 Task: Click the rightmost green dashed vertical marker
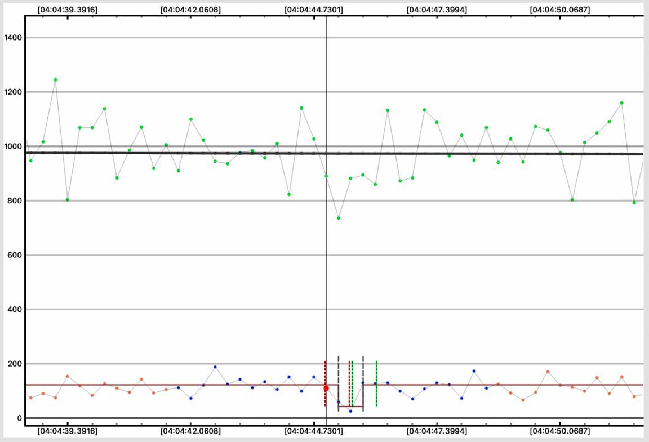pos(376,383)
